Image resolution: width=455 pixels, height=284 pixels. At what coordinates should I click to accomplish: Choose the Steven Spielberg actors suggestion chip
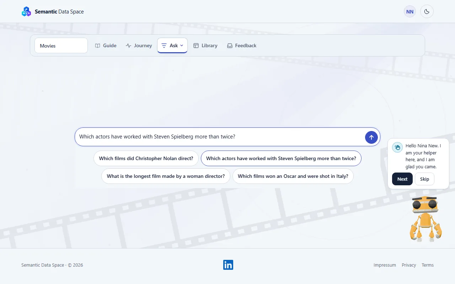click(x=281, y=158)
